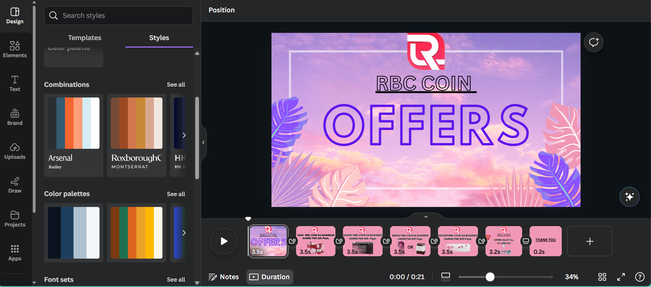Add a comment with speech bubble icon
651x287 pixels.
coord(594,42)
